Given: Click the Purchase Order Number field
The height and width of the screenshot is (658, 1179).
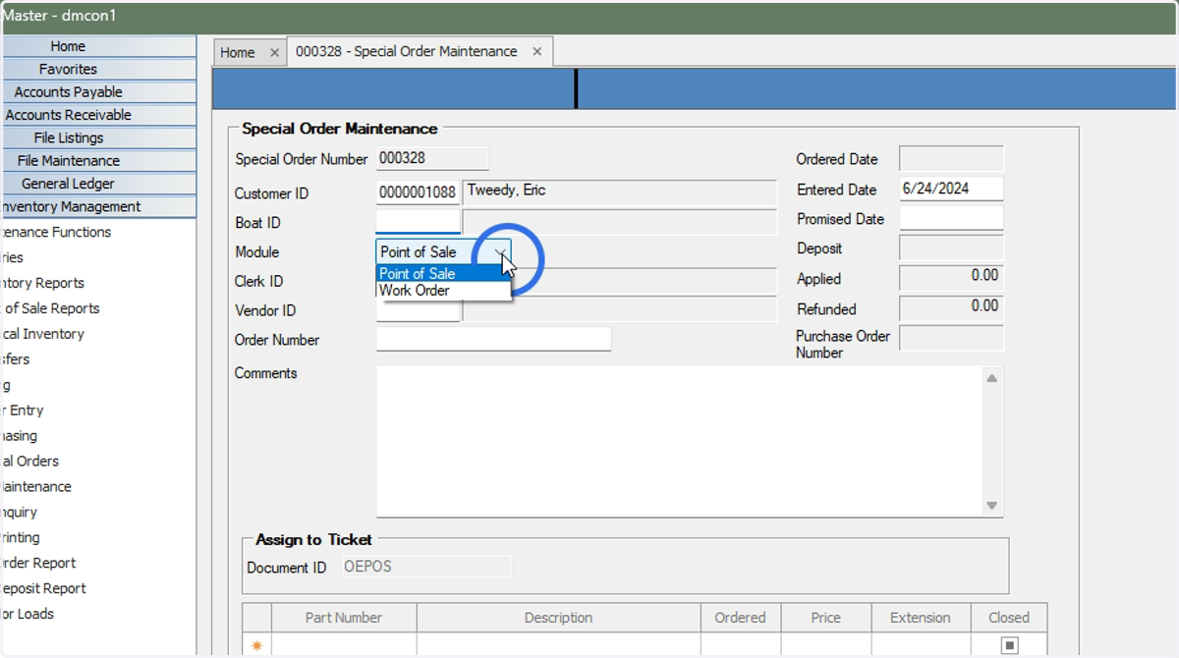Looking at the screenshot, I should click(x=951, y=339).
